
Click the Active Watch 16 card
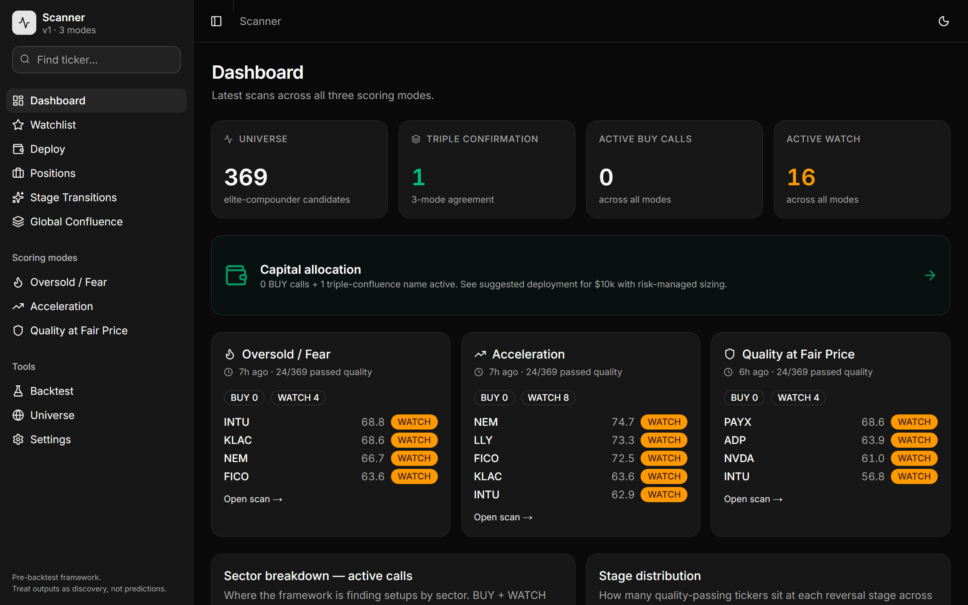point(862,169)
